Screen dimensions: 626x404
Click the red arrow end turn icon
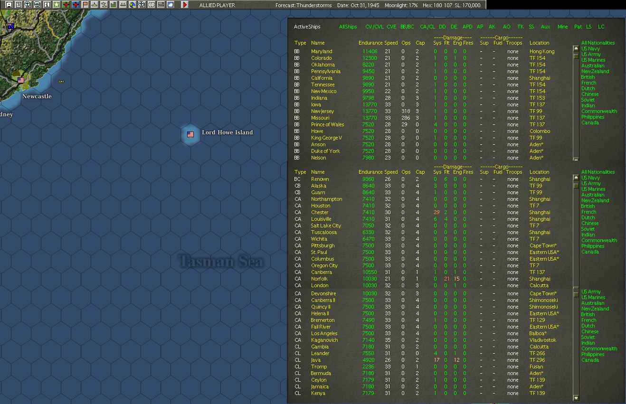coord(185,5)
